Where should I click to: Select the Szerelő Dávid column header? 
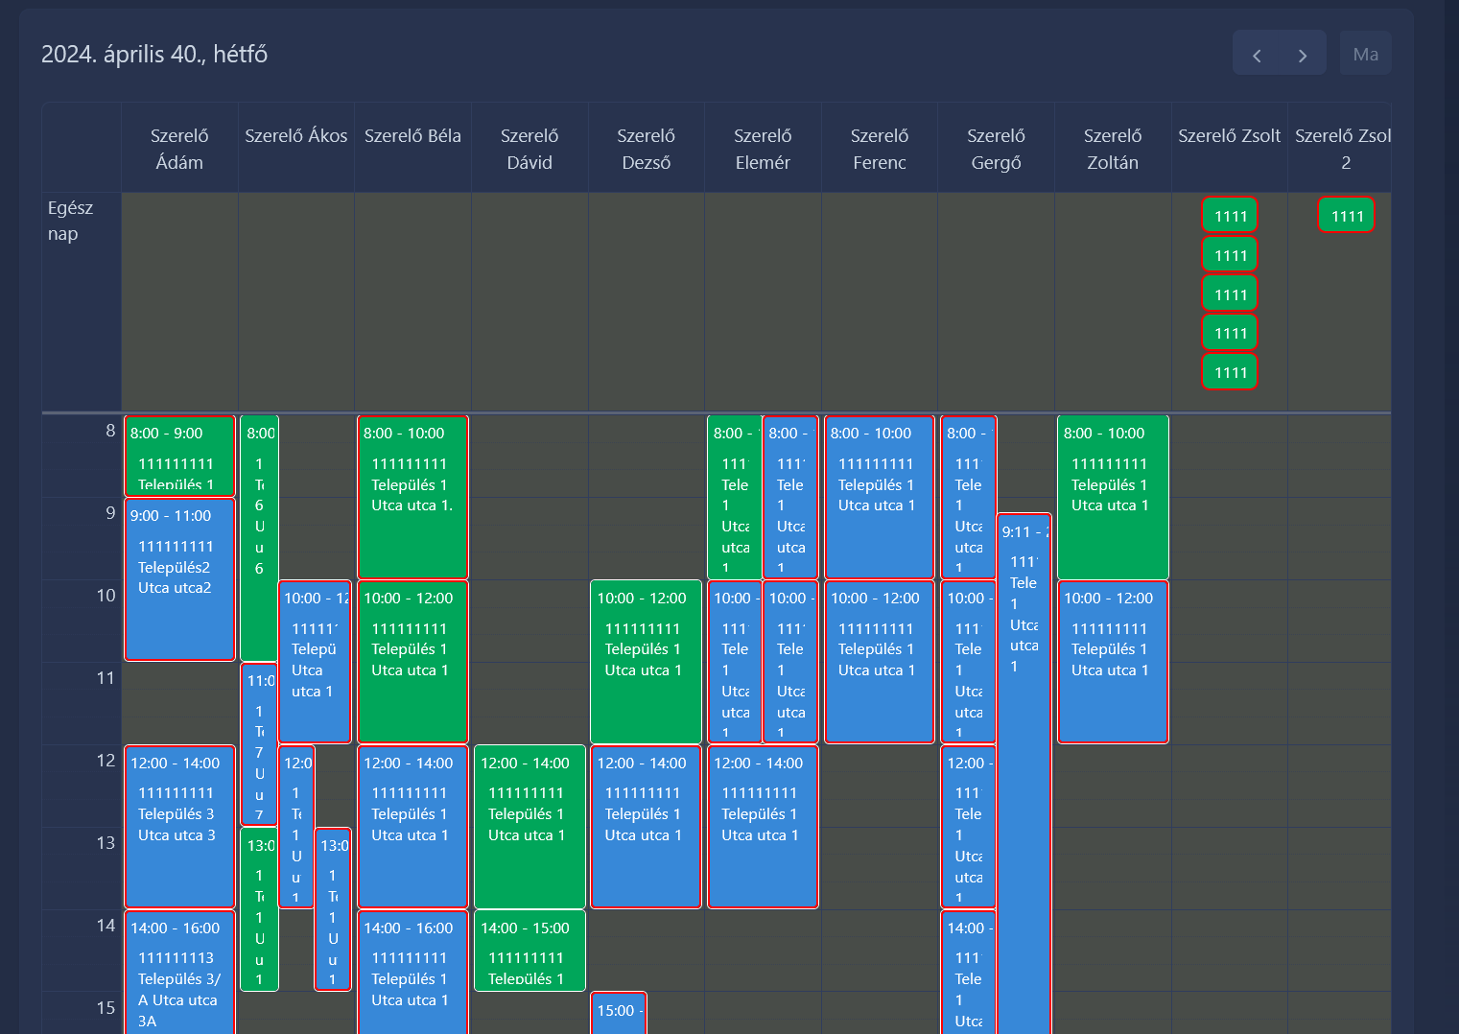tap(529, 149)
